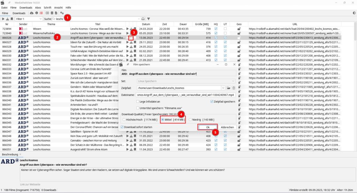
Task: Click the Zielpfad path text field
Action: 179,88
